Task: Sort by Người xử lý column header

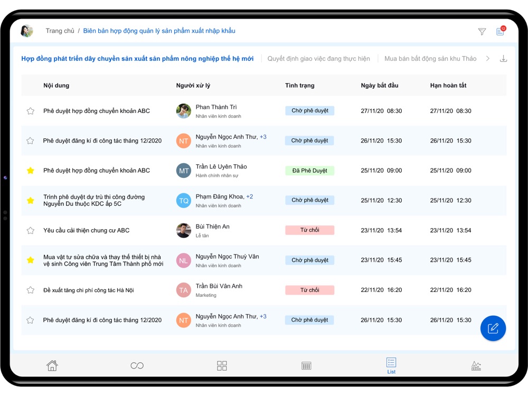Action: click(x=193, y=86)
